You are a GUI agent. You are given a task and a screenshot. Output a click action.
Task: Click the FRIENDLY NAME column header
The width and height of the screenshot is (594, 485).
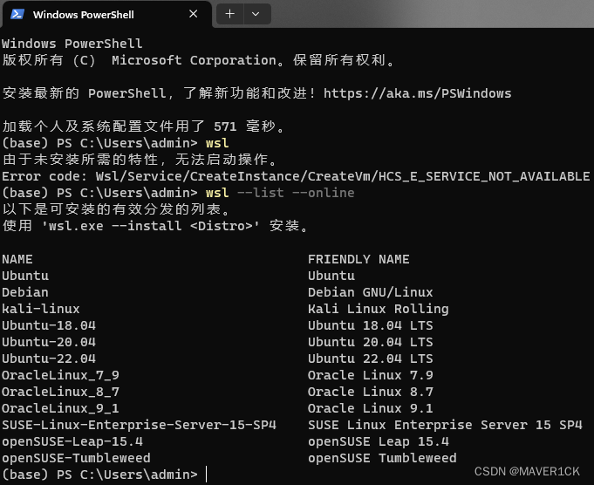pyautogui.click(x=358, y=259)
